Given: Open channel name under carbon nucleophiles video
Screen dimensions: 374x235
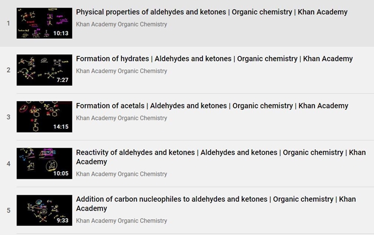Looking at the screenshot, I should pyautogui.click(x=122, y=221).
